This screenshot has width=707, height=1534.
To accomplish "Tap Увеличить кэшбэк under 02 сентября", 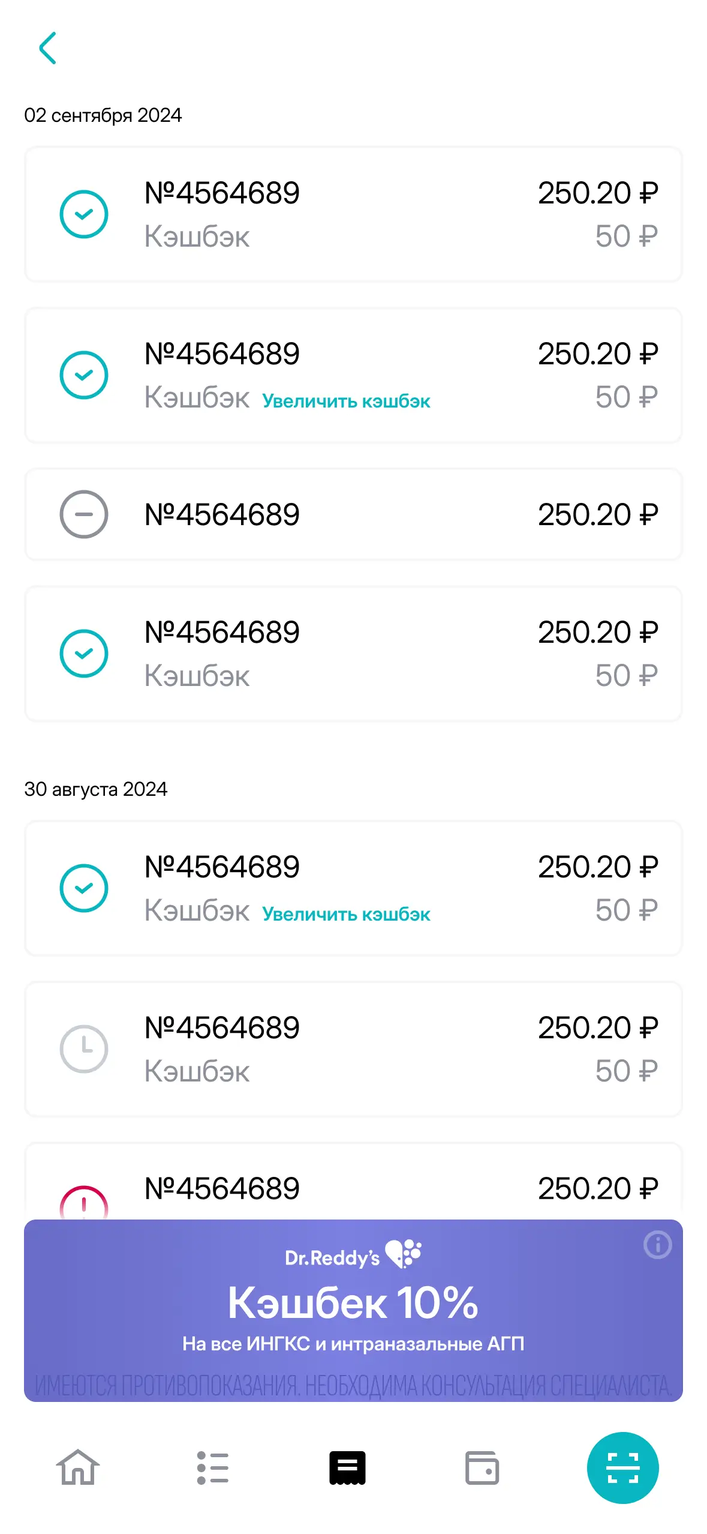I will [x=346, y=401].
